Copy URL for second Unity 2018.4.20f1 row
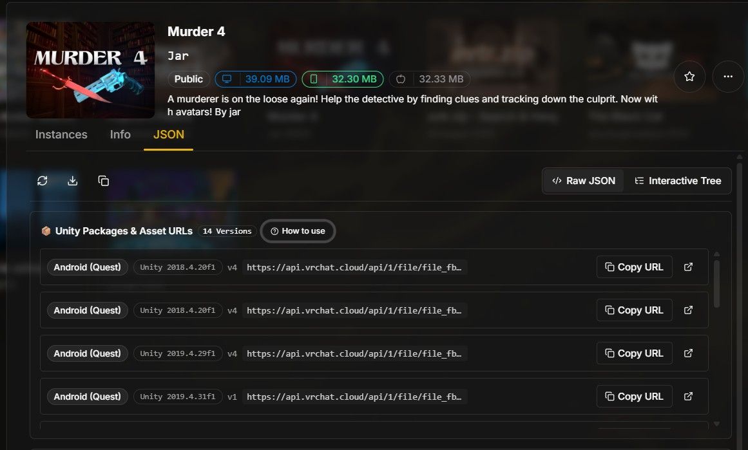Screen dimensions: 748x450 coord(634,310)
